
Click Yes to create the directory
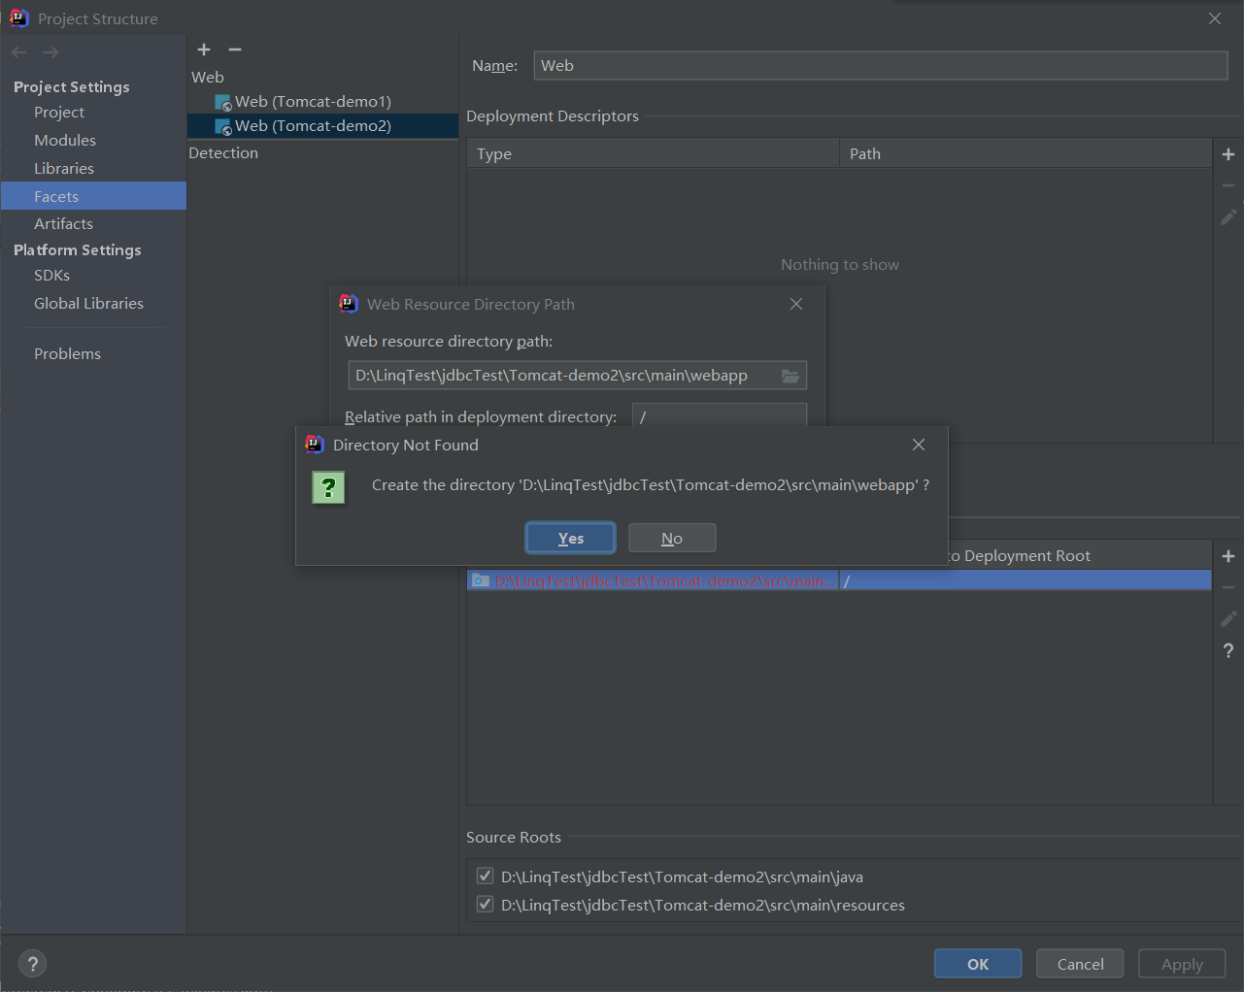(570, 538)
